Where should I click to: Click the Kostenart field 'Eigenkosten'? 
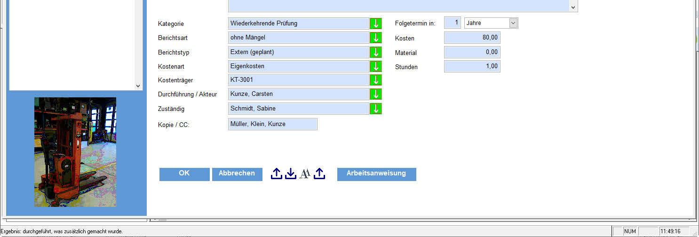[298, 66]
